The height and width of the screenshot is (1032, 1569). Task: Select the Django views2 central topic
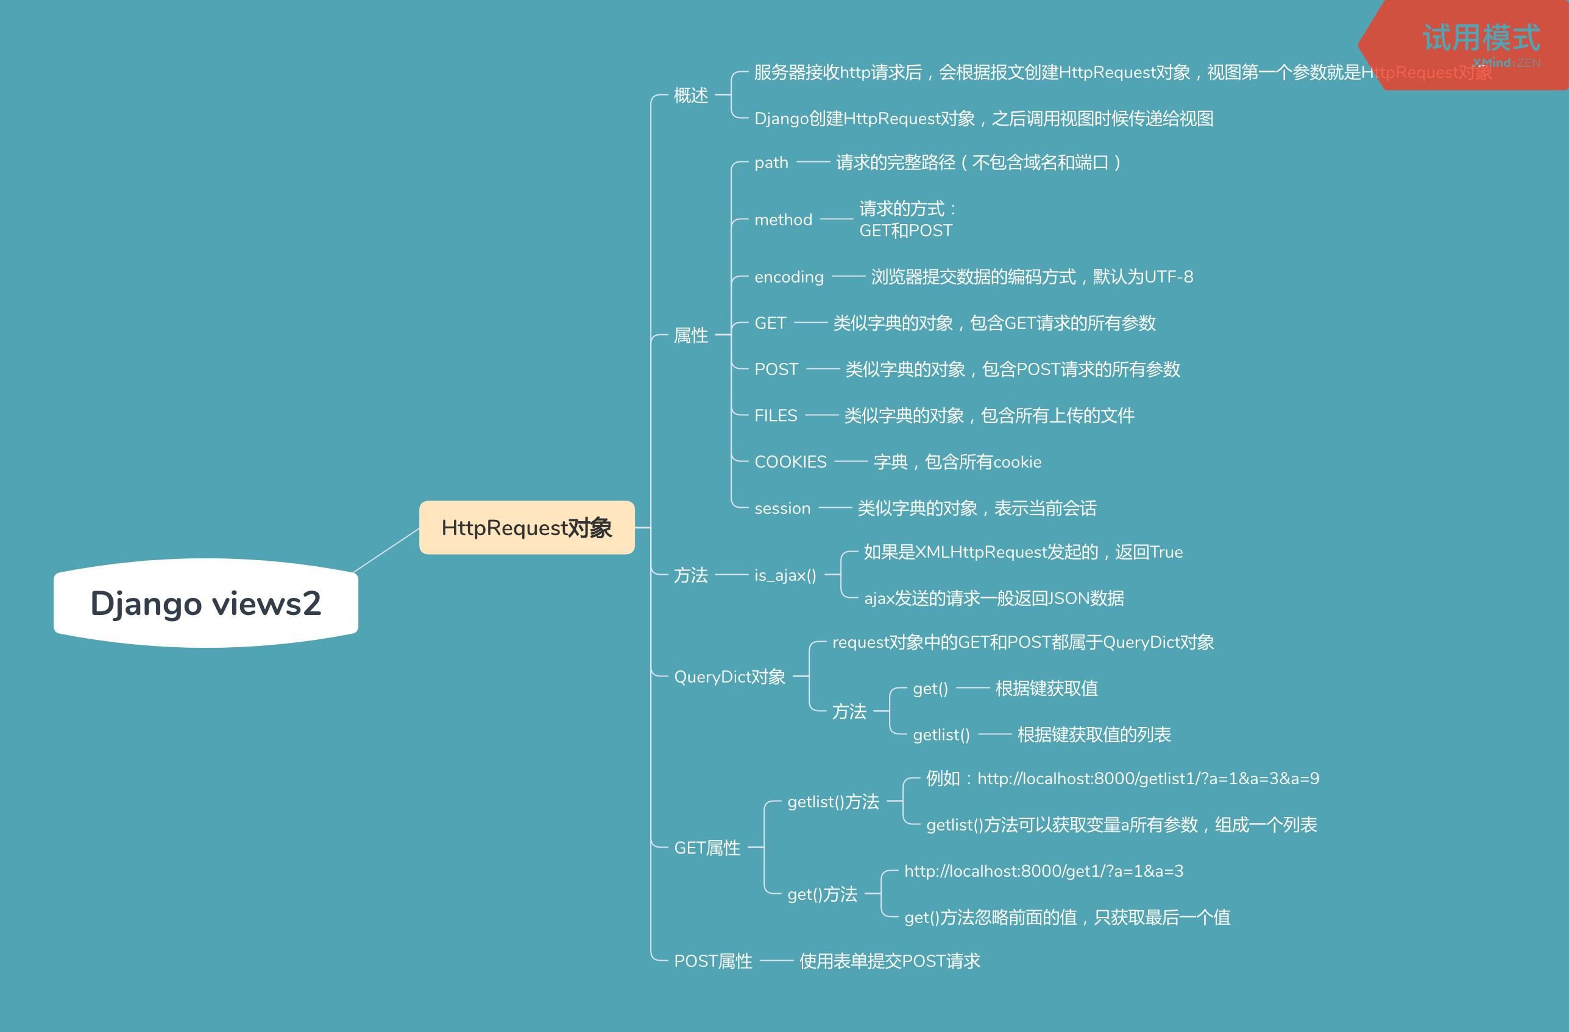click(206, 603)
